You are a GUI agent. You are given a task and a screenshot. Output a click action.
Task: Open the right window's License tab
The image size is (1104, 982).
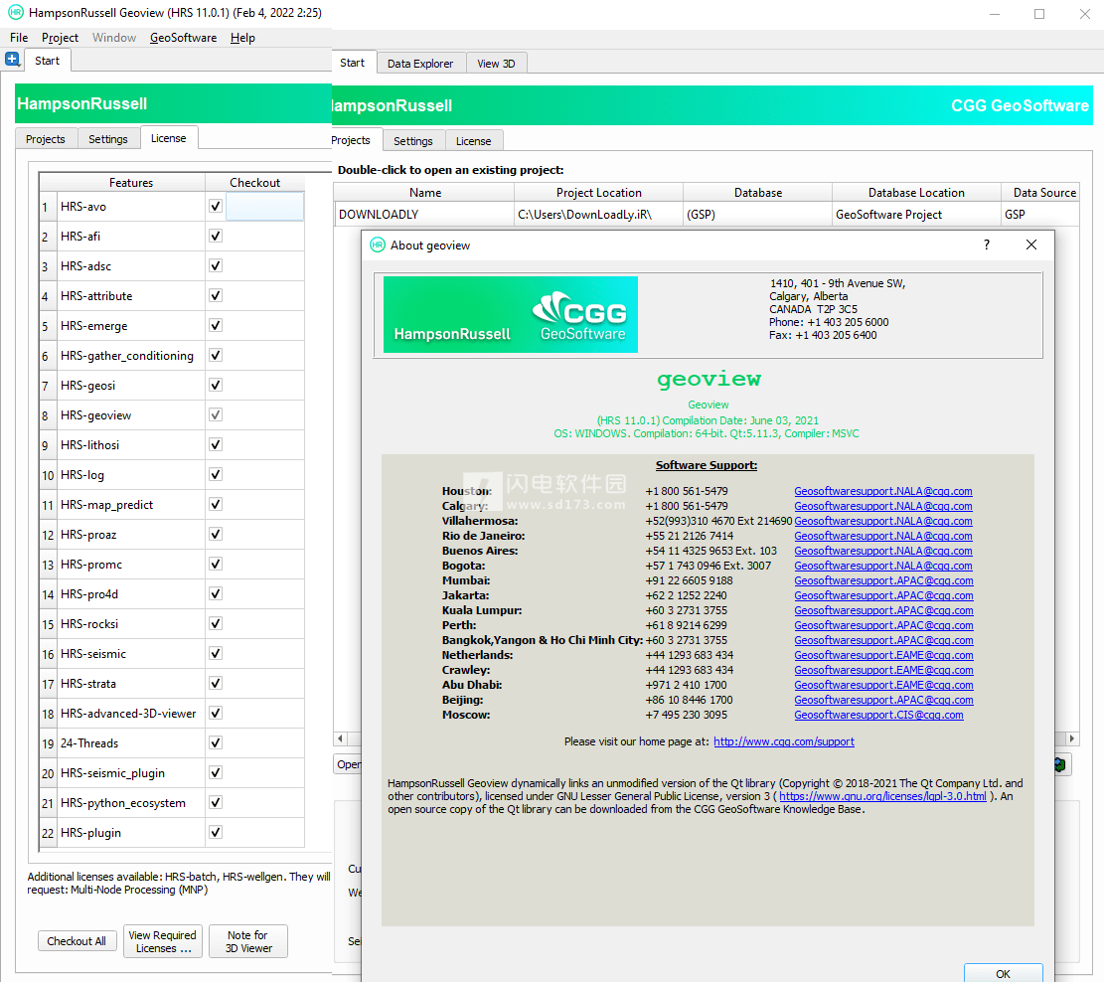473,141
